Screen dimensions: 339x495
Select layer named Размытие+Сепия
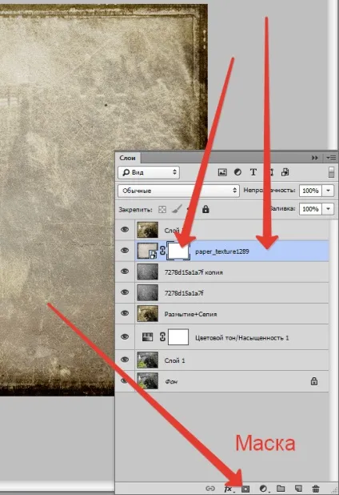[190, 314]
